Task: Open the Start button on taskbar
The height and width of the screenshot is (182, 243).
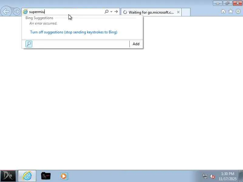Action: (8, 176)
